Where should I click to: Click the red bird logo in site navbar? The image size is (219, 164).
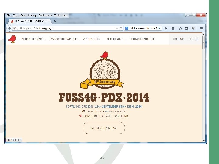coord(12,39)
